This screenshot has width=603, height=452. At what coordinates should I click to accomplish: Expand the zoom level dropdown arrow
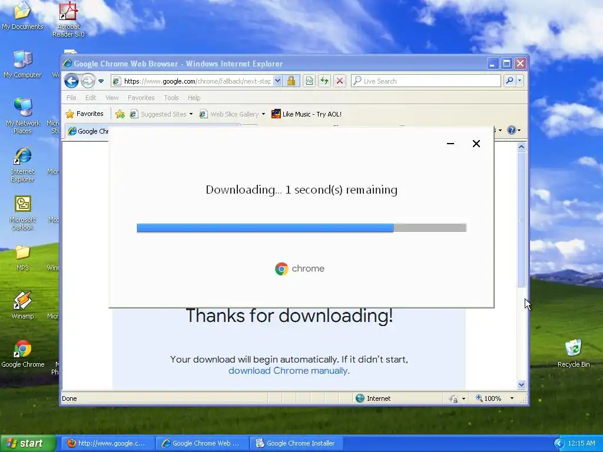pos(512,398)
